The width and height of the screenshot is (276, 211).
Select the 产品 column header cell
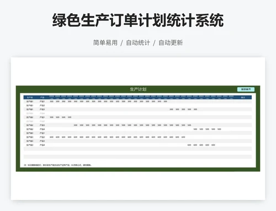(x=42, y=98)
